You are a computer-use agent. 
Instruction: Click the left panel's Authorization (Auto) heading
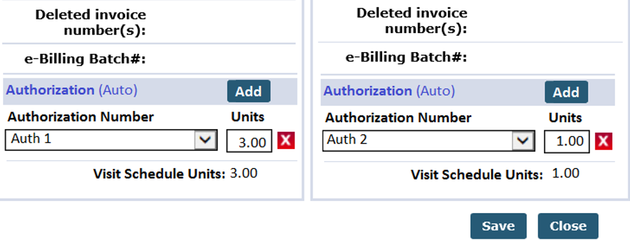tap(72, 90)
